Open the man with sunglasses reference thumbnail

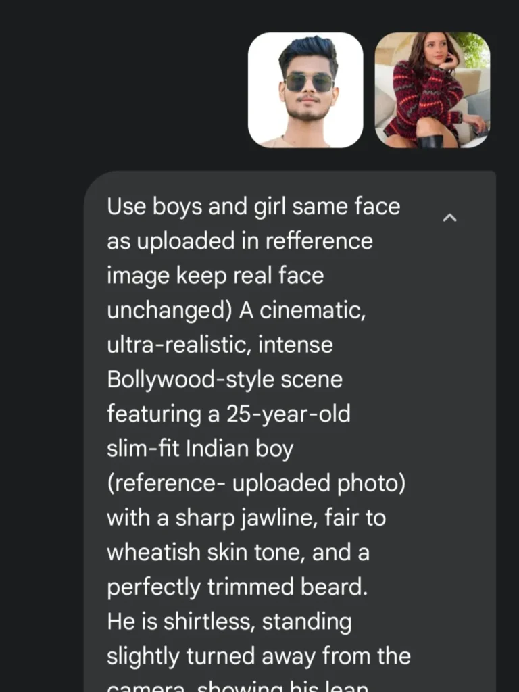[305, 90]
